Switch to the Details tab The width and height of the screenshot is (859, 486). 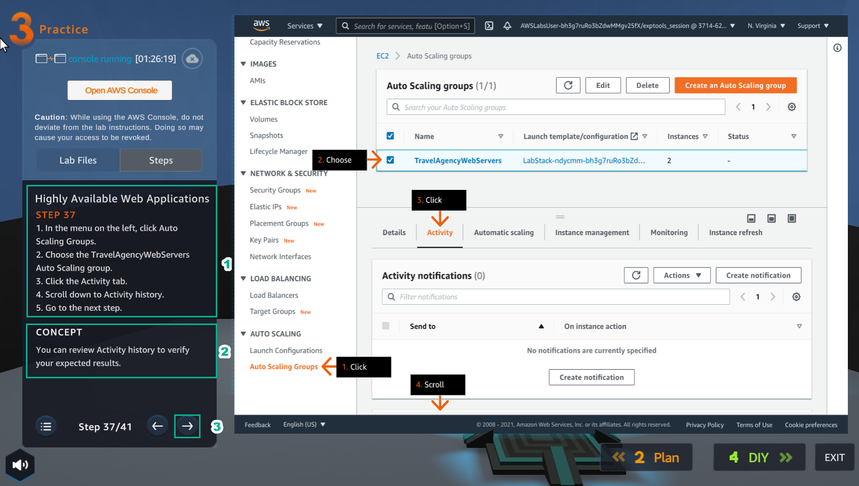(394, 233)
